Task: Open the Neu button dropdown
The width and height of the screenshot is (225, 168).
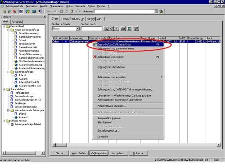Action: click(59, 153)
